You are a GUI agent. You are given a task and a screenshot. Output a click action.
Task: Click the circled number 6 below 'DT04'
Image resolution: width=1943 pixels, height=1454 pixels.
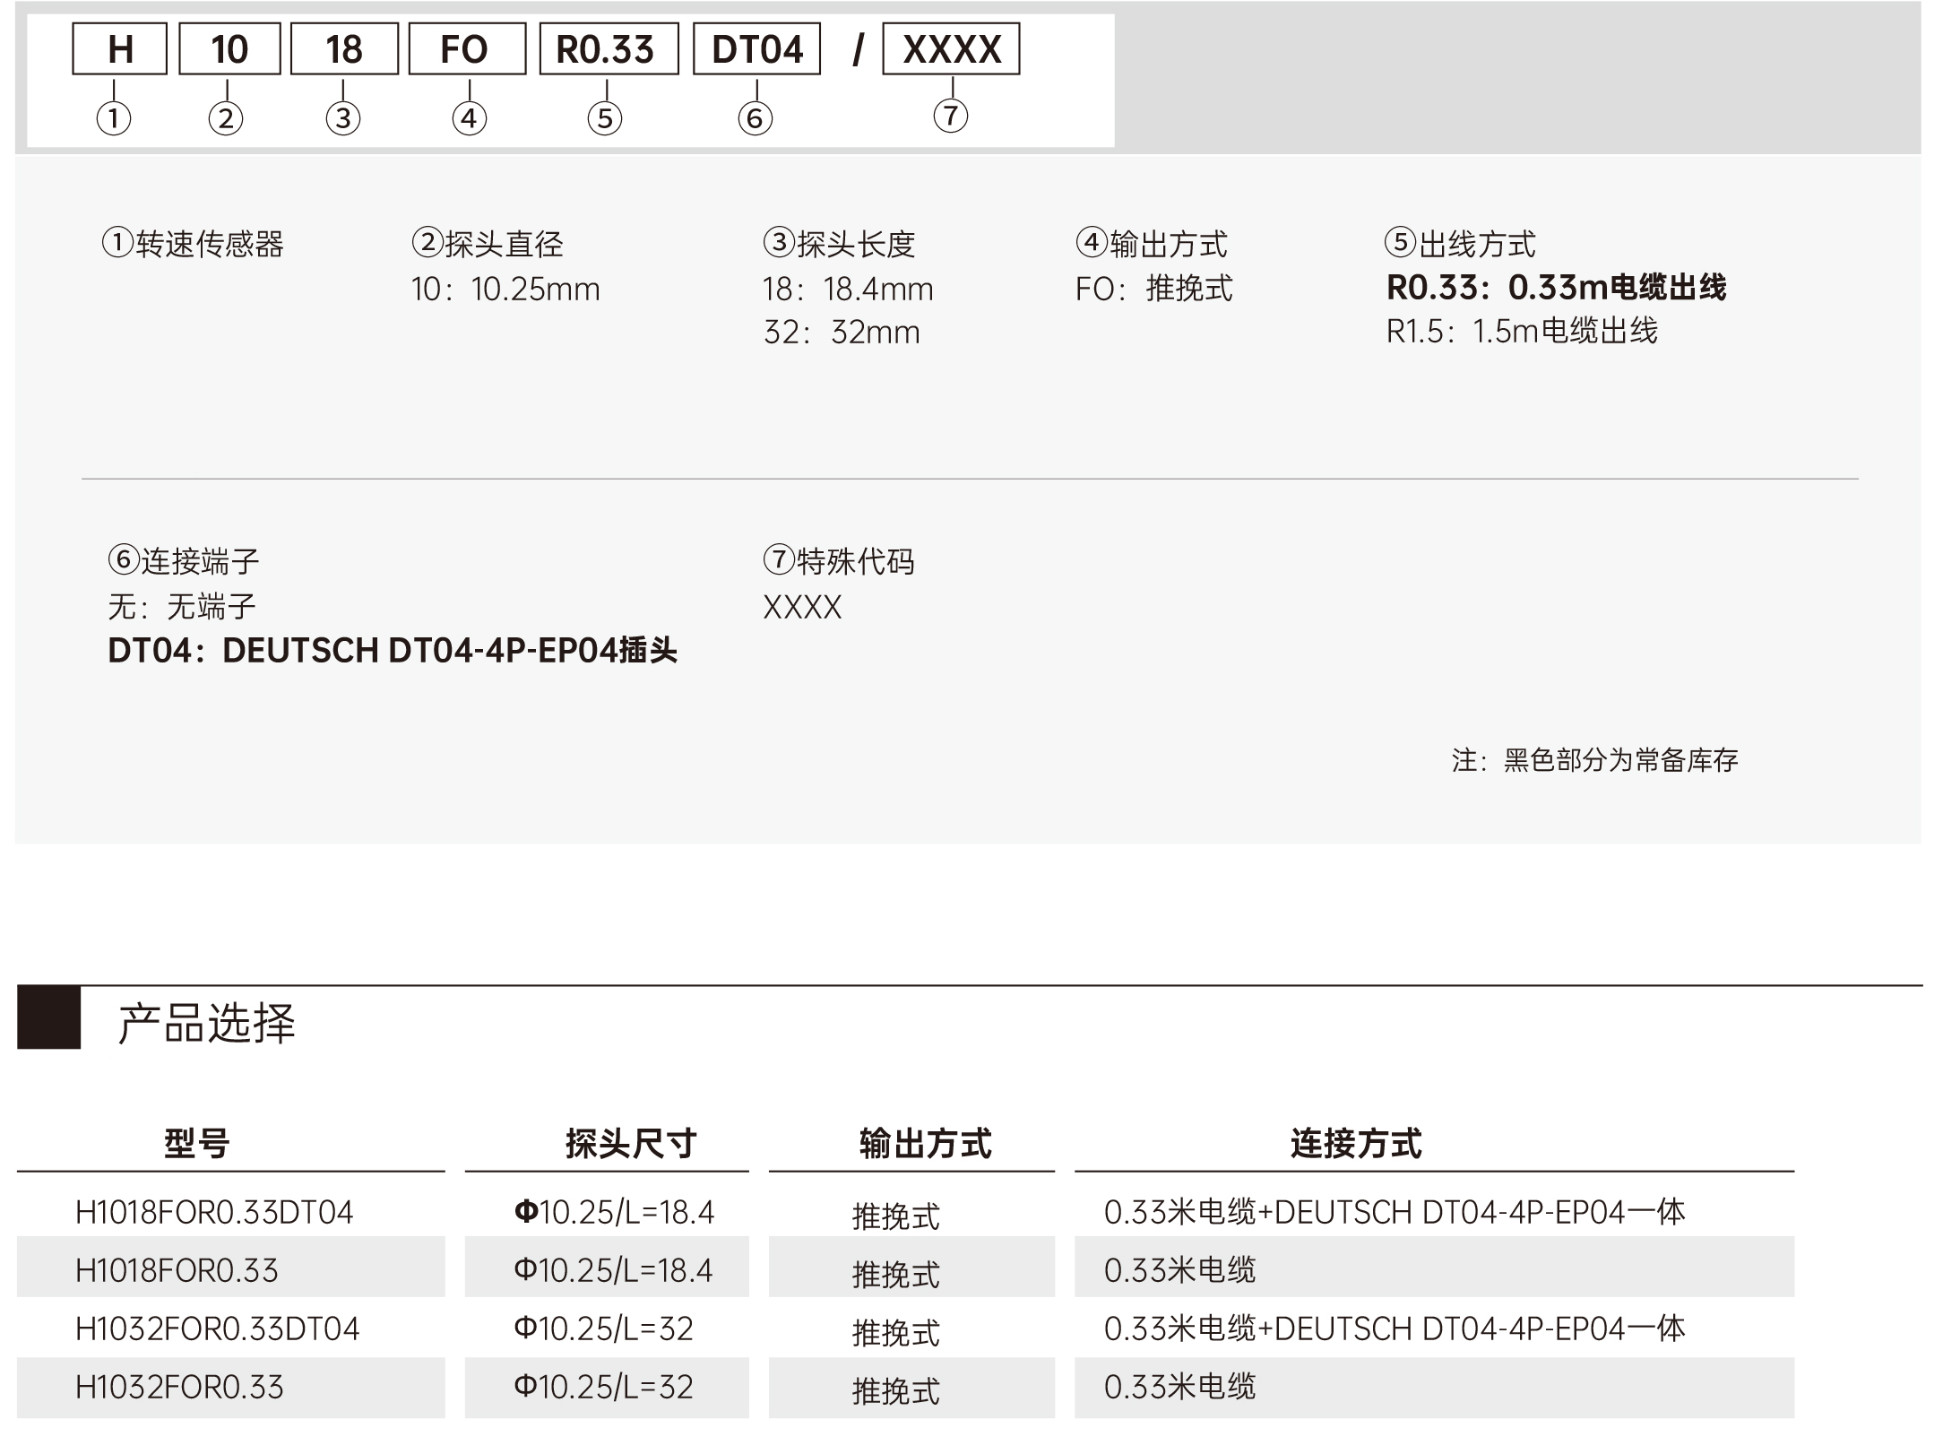756,118
